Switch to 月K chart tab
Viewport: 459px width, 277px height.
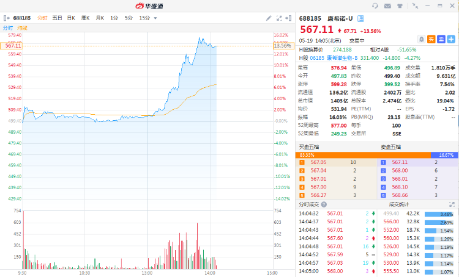100,18
